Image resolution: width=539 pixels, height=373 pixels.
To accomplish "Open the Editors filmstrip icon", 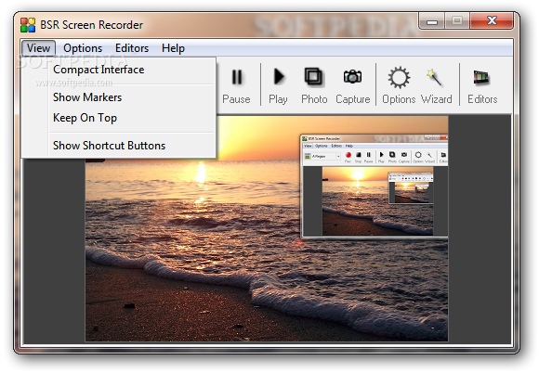I will click(481, 77).
